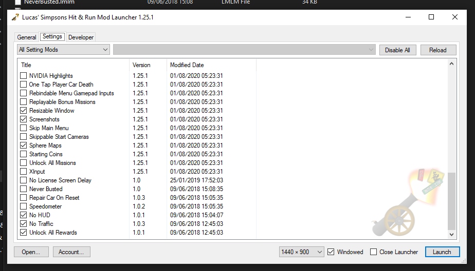The image size is (475, 271).
Task: Sort list by Title column header
Action: click(x=74, y=65)
